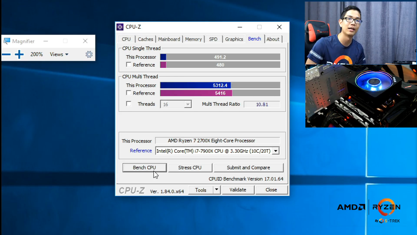This screenshot has height=235, width=417.
Task: Switch to the Memory tab
Action: pos(193,39)
